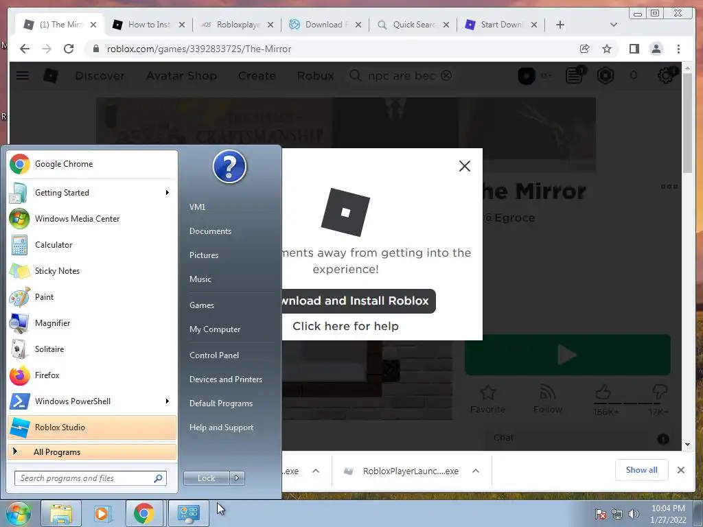The height and width of the screenshot is (527, 703).
Task: Open Windows Media Center entry
Action: coord(92,219)
